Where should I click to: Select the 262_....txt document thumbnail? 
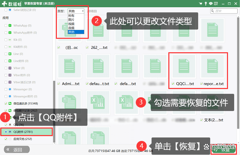click(x=98, y=30)
